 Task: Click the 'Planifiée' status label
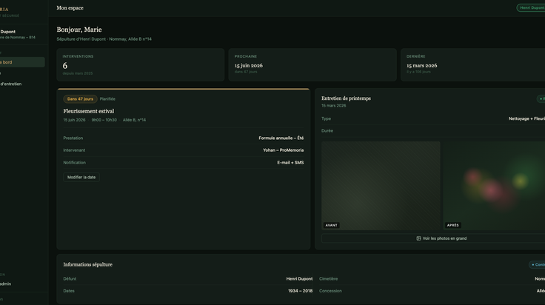point(107,99)
